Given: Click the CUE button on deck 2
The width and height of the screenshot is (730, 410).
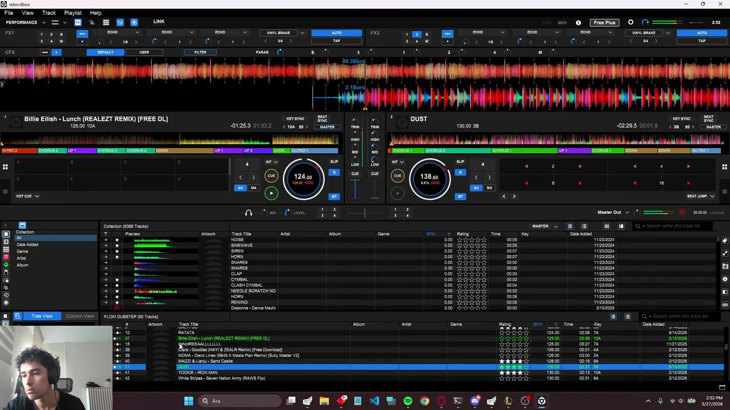Looking at the screenshot, I should pos(398,176).
